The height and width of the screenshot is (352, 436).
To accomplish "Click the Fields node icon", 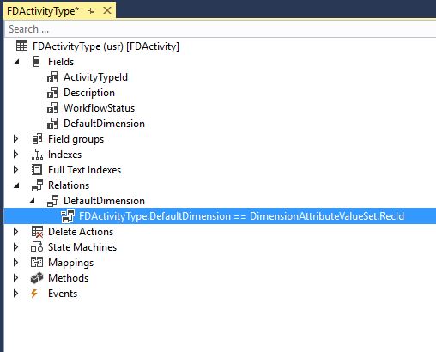I will [37, 62].
